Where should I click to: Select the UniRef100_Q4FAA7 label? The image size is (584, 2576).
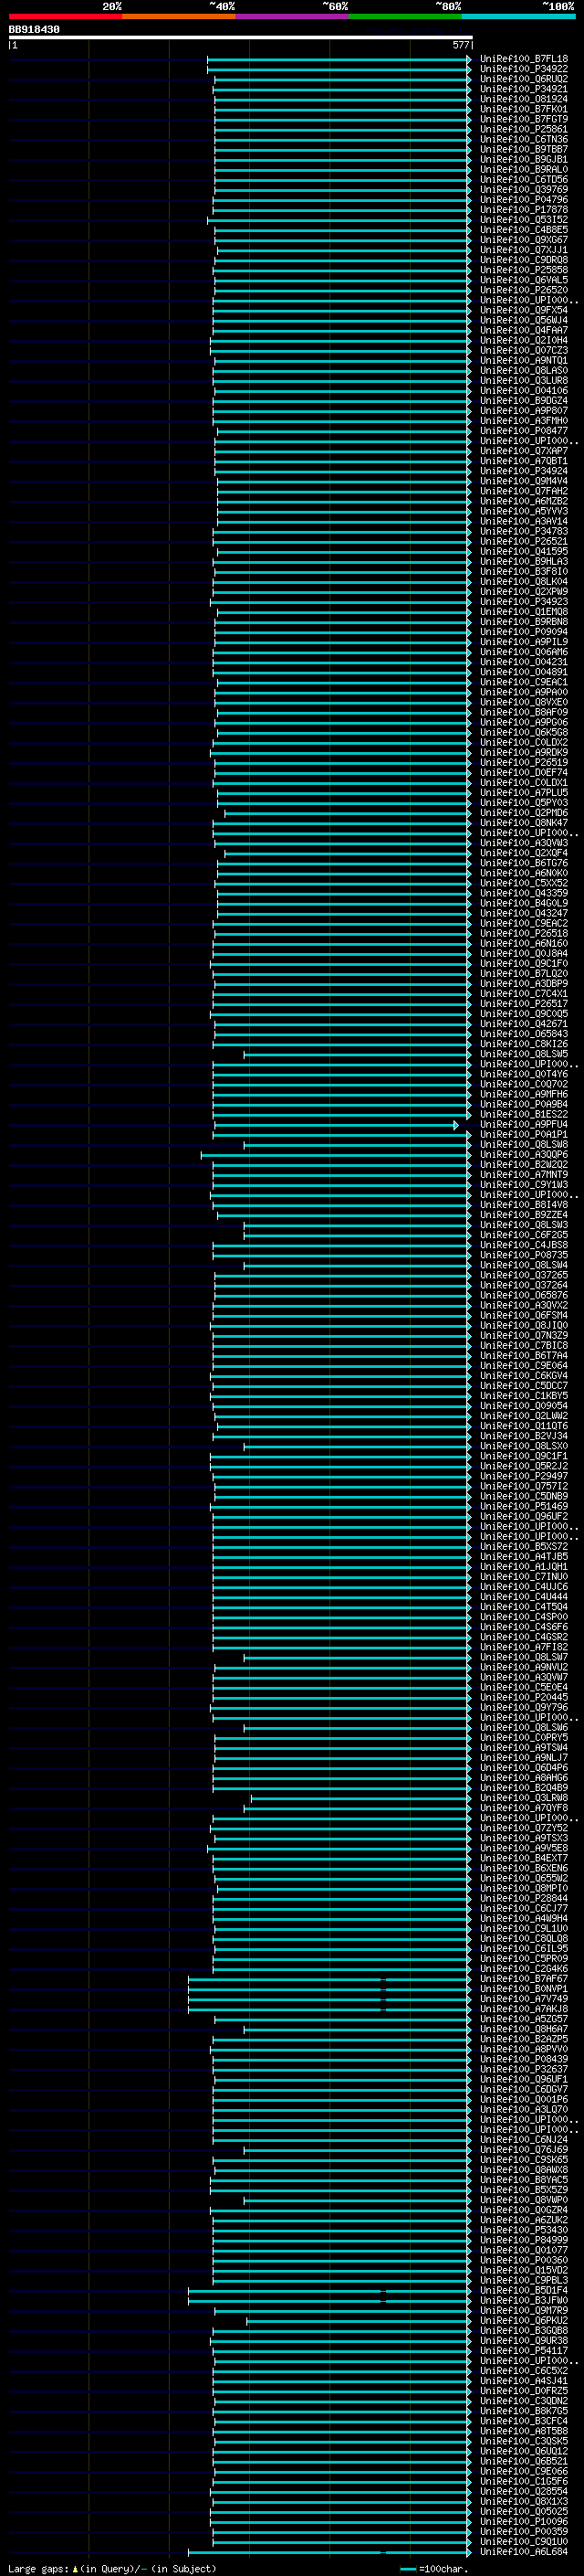tap(523, 330)
